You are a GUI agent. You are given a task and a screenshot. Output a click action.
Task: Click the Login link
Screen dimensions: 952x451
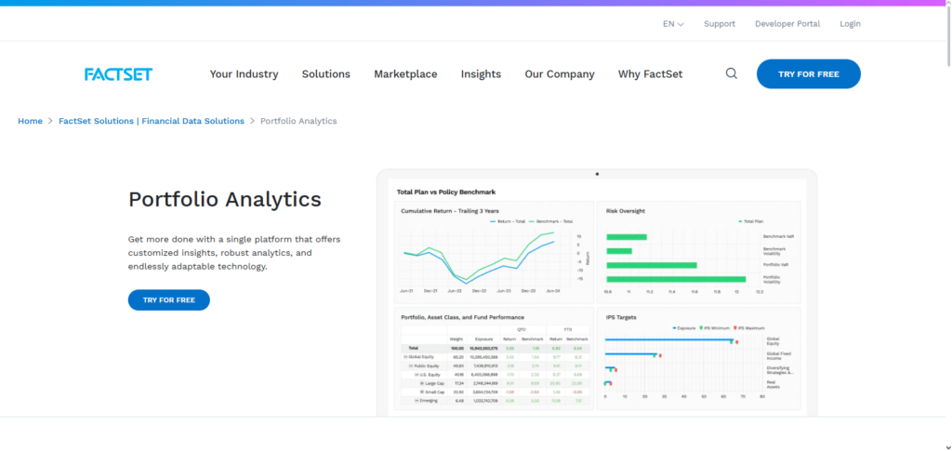tap(850, 24)
